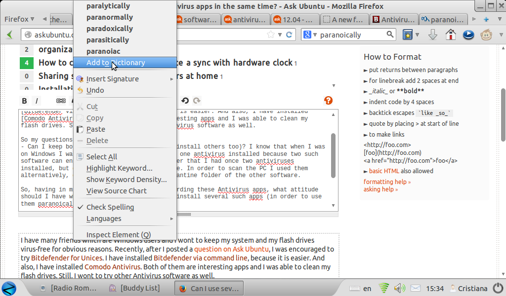Switch to the '12.04 - ...' tab
The height and width of the screenshot is (296, 506).
point(295,20)
